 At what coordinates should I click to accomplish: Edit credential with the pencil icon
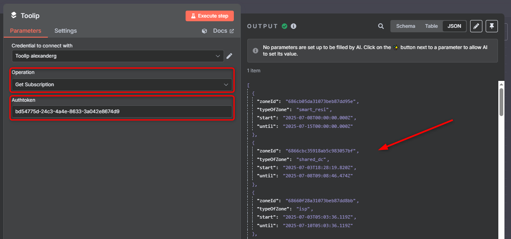[x=229, y=56]
